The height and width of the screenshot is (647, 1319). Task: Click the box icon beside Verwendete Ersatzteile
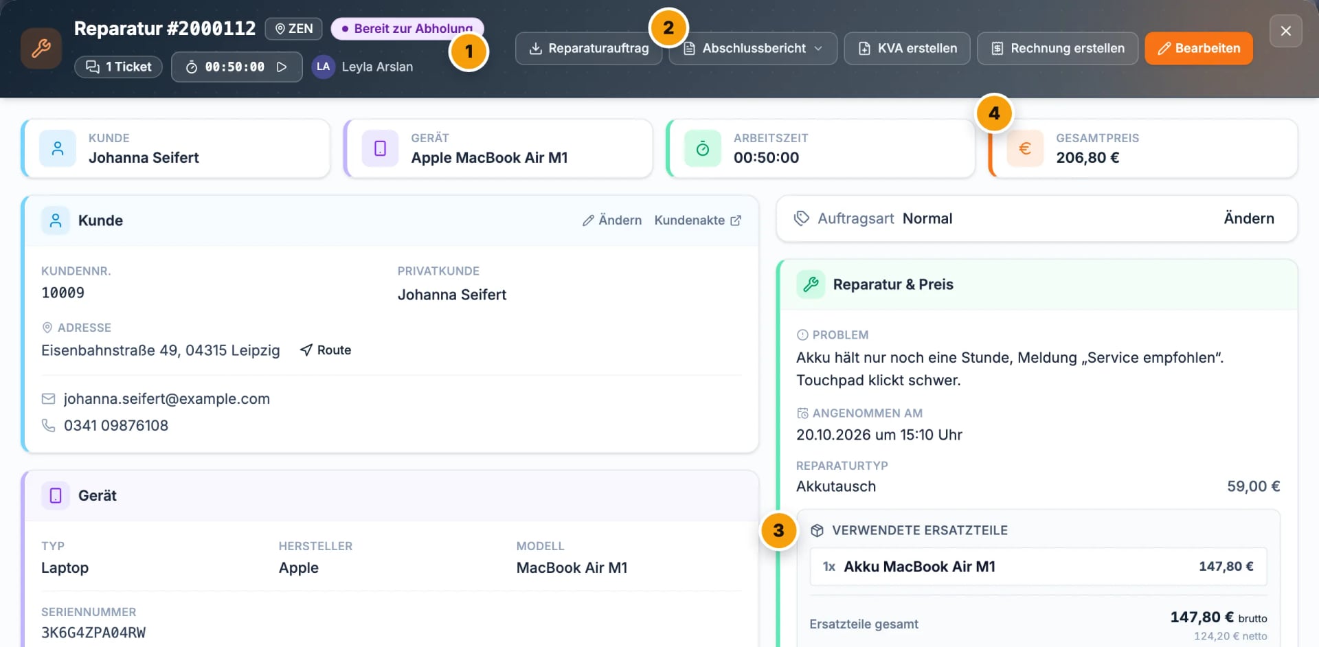coord(817,530)
